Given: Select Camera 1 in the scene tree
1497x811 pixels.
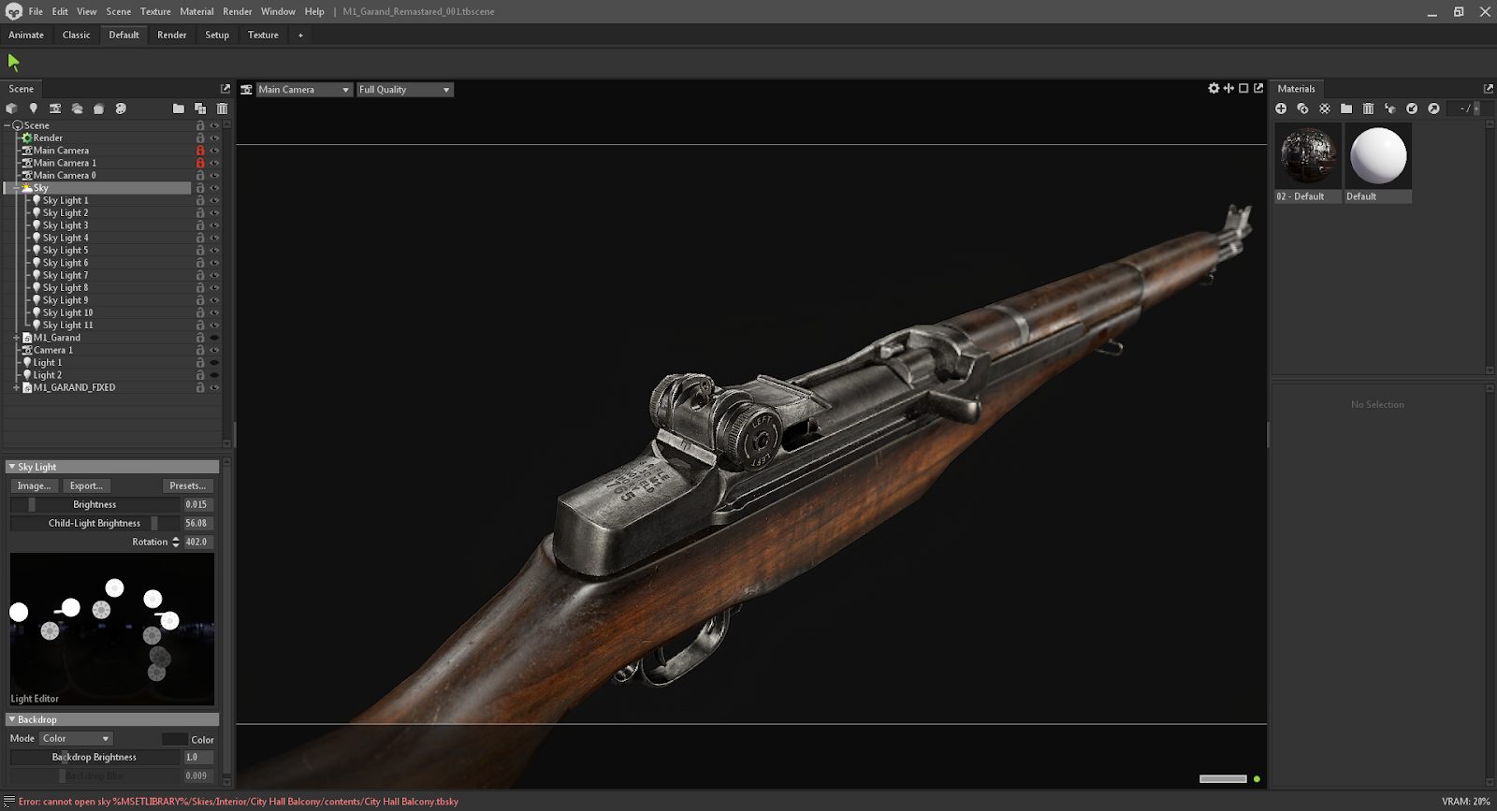Looking at the screenshot, I should (53, 350).
